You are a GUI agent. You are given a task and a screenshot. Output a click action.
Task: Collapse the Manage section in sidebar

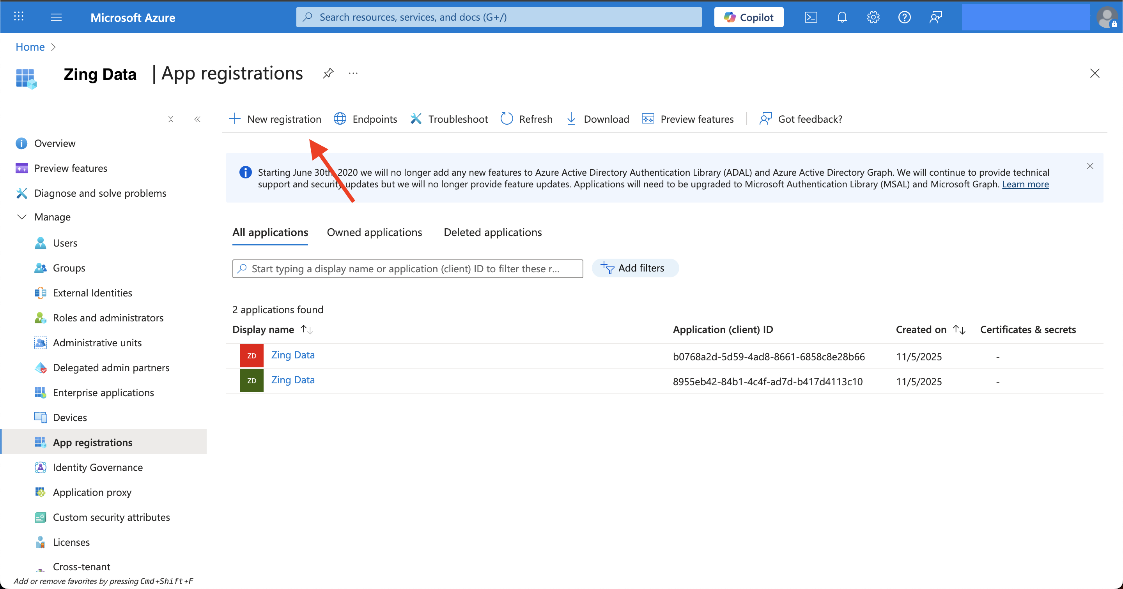tap(21, 217)
